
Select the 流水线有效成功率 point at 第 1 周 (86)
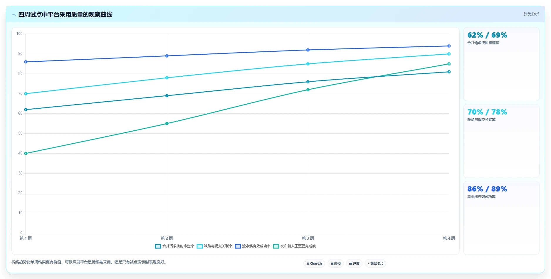26,62
